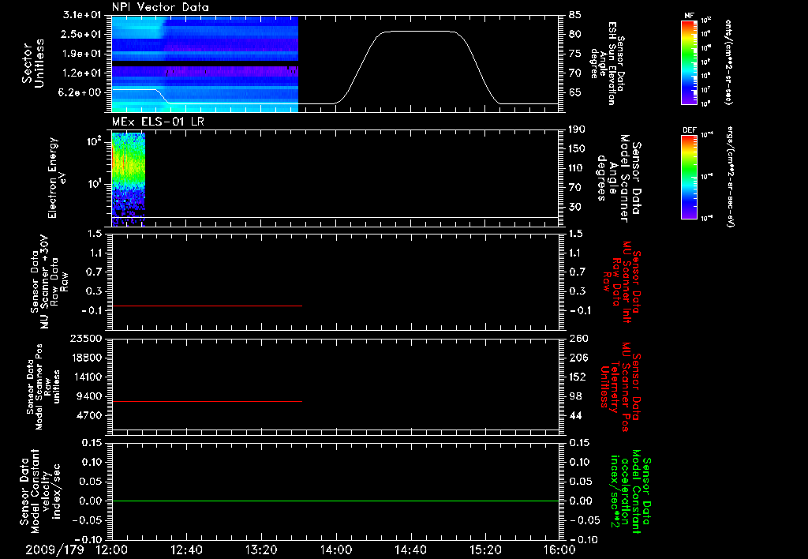Click the "16:00" time tick label
Viewport: 808px width, 559px height.
click(x=559, y=550)
